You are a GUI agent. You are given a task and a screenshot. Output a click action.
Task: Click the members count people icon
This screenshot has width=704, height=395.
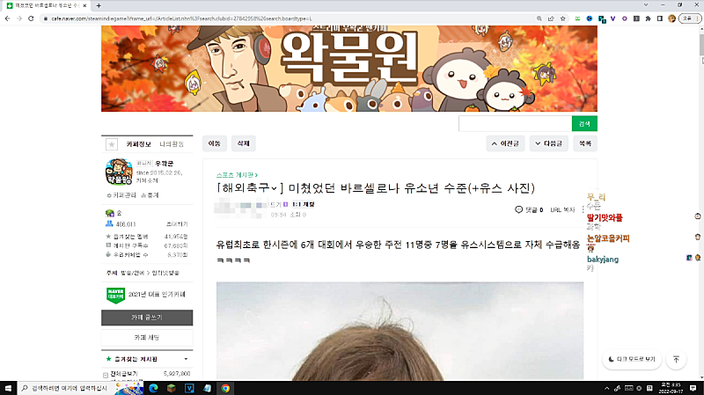tap(109, 223)
